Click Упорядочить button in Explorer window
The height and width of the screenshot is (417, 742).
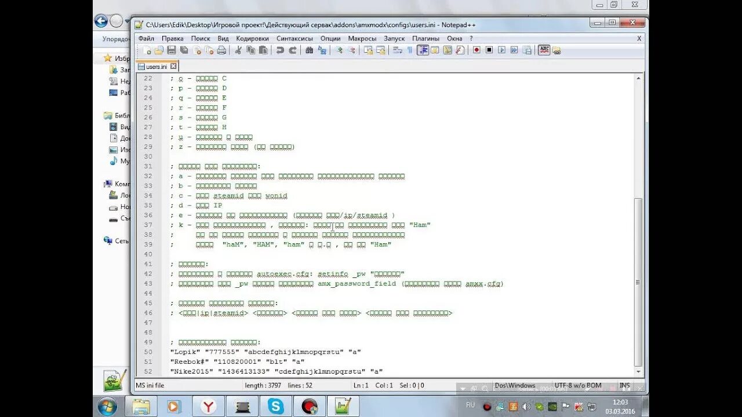[115, 39]
